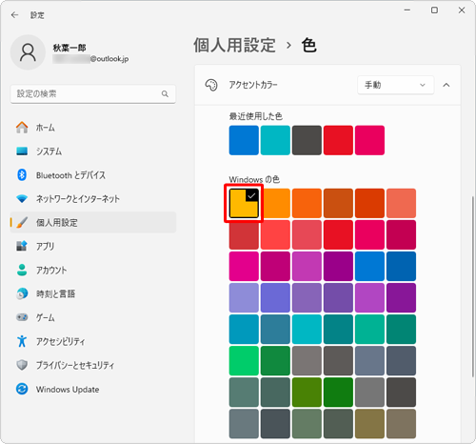The image size is (476, 444).
Task: Click the Time and language globe icon
Action: click(x=22, y=293)
